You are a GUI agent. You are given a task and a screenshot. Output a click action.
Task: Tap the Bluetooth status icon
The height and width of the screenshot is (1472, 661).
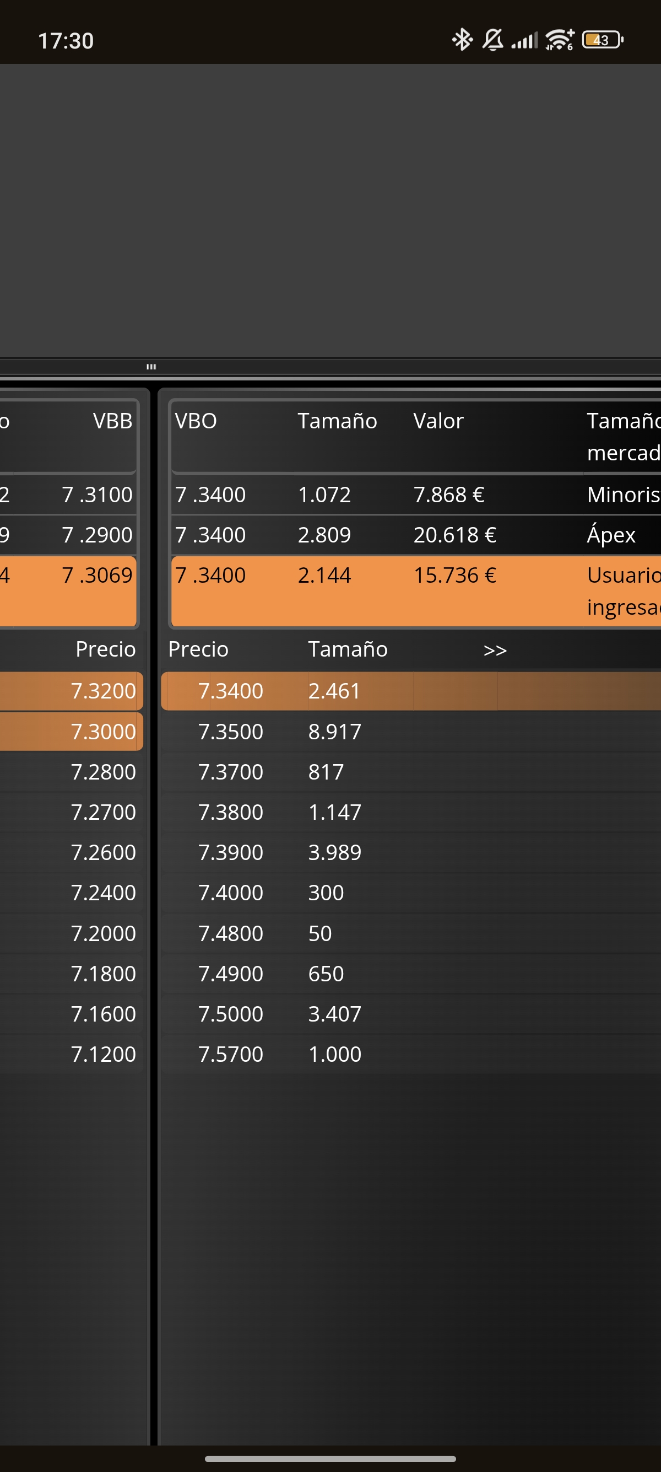tap(462, 40)
